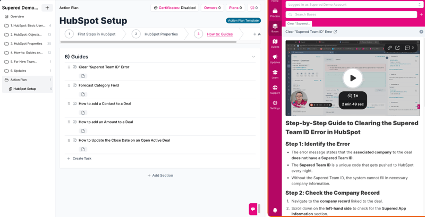Open the Learn graduation cap icon
Image resolution: width=425 pixels, height=217 pixels.
[275, 74]
